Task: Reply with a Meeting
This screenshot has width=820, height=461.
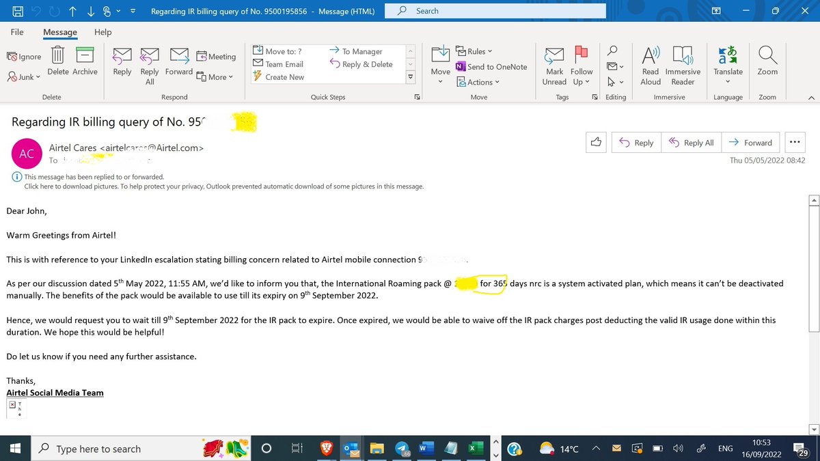Action: pyautogui.click(x=216, y=57)
